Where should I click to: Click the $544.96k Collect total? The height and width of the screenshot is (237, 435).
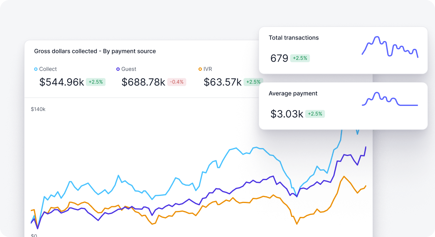62,82
